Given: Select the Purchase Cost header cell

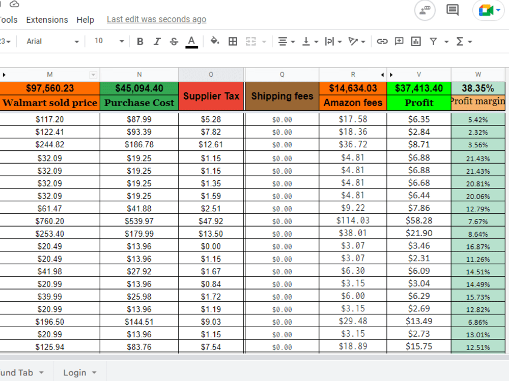Looking at the screenshot, I should pos(139,103).
